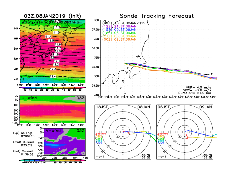This screenshot has height=175, width=227.
Task: Click '35.7N 139.5E' location in 06JST hodograph
Action: coord(207,156)
